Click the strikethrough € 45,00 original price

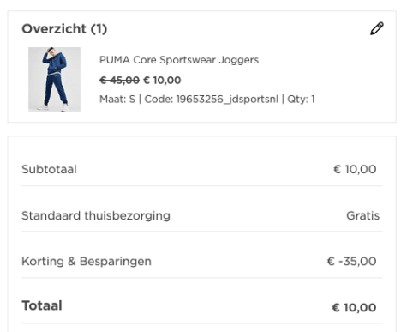(119, 81)
